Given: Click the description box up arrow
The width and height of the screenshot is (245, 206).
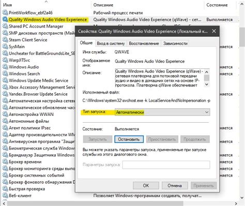Looking at the screenshot, I should coord(207,71).
